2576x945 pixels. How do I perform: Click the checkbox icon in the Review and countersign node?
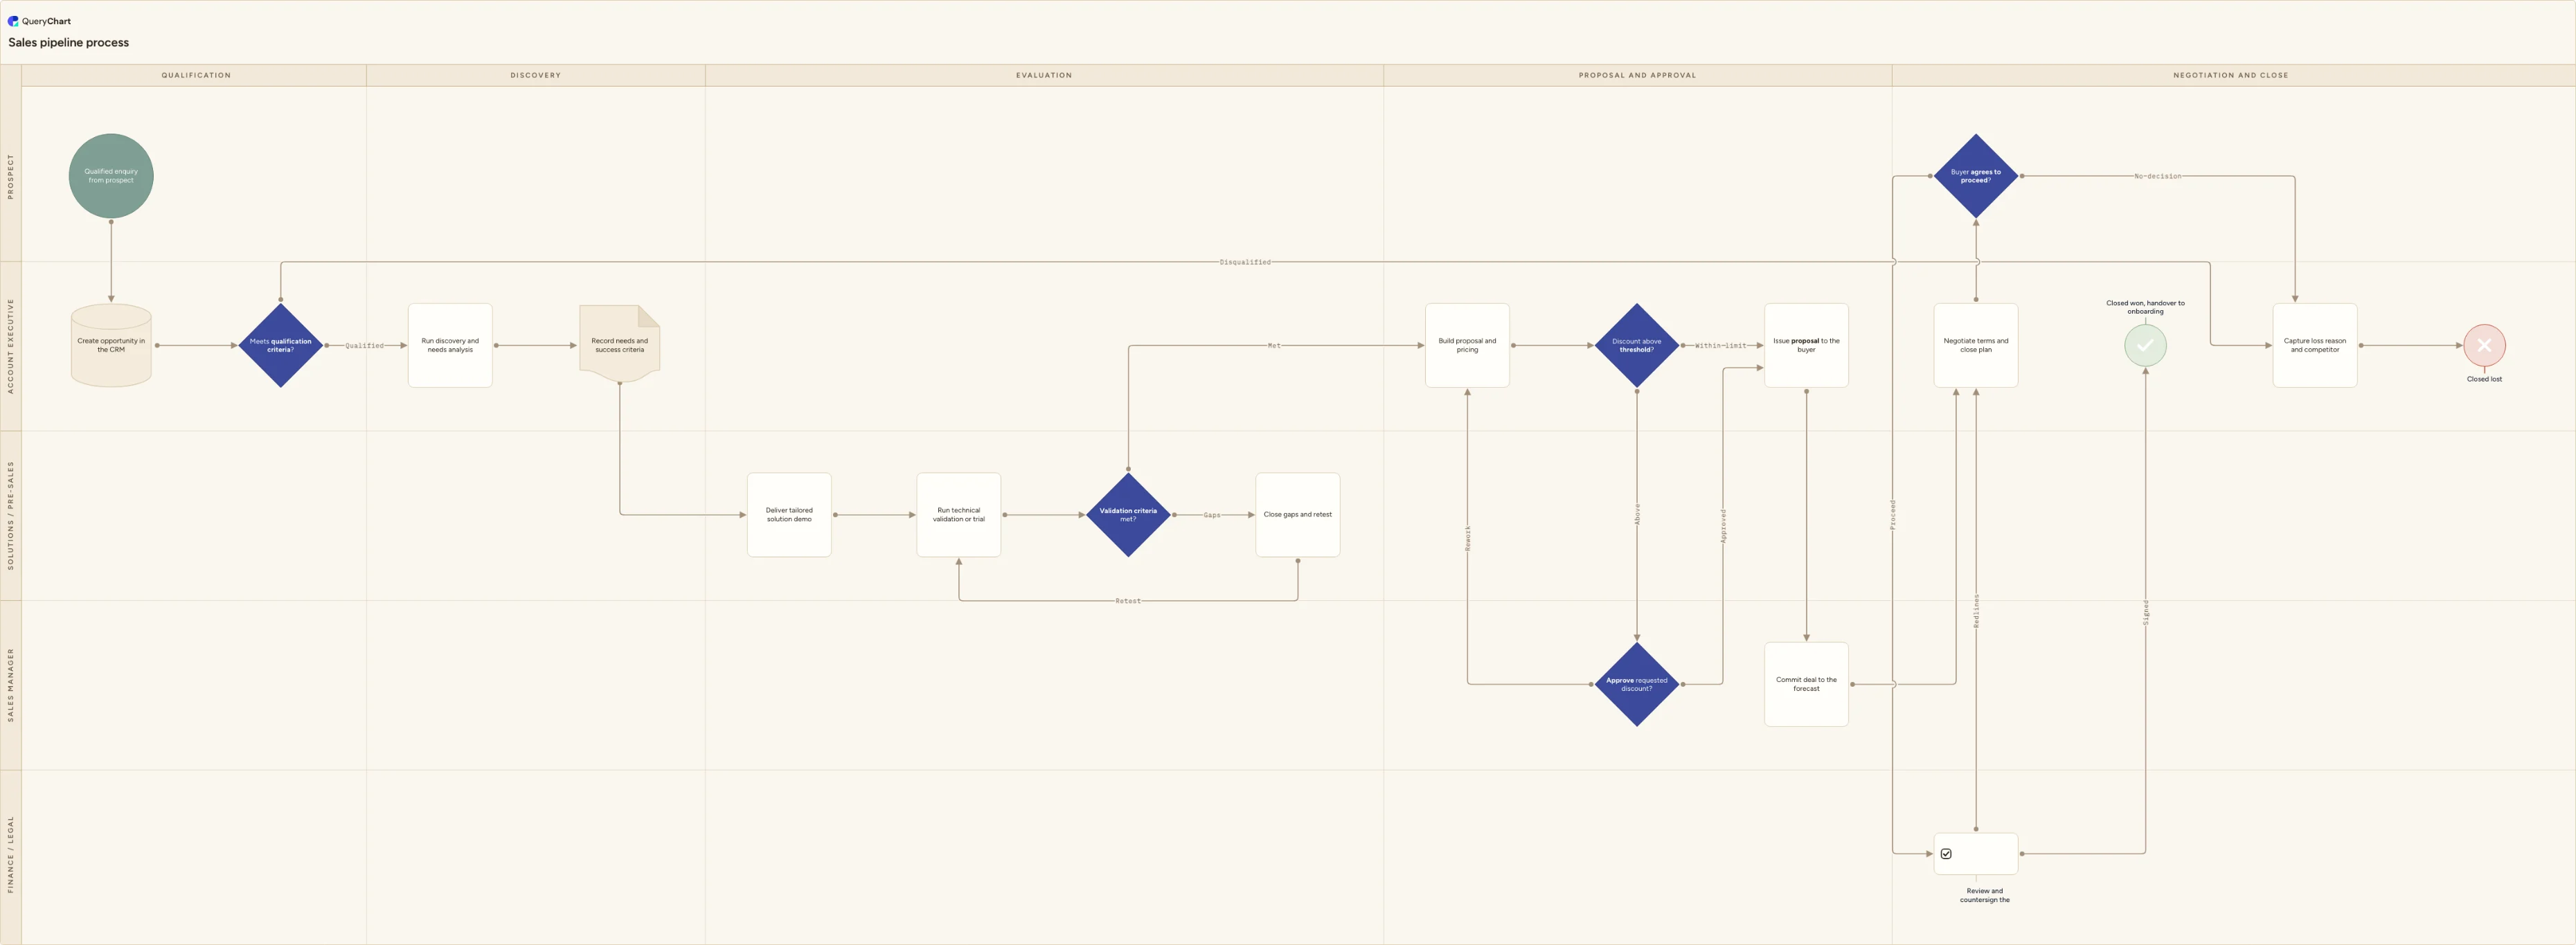tap(1946, 854)
